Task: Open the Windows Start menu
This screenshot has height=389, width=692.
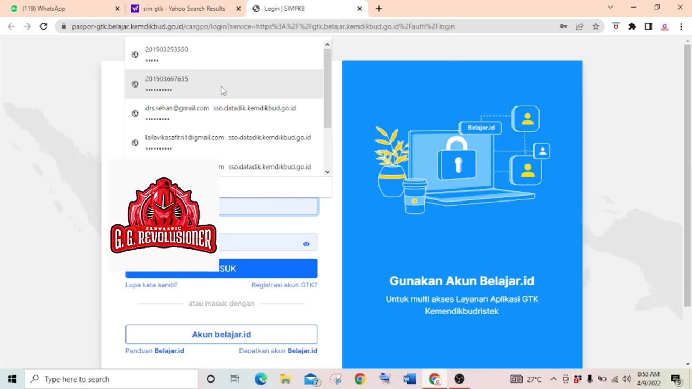Action: (12, 379)
